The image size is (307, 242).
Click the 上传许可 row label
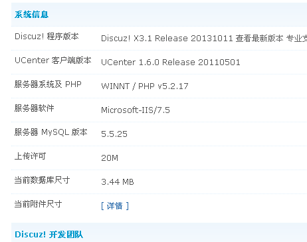(x=30, y=156)
